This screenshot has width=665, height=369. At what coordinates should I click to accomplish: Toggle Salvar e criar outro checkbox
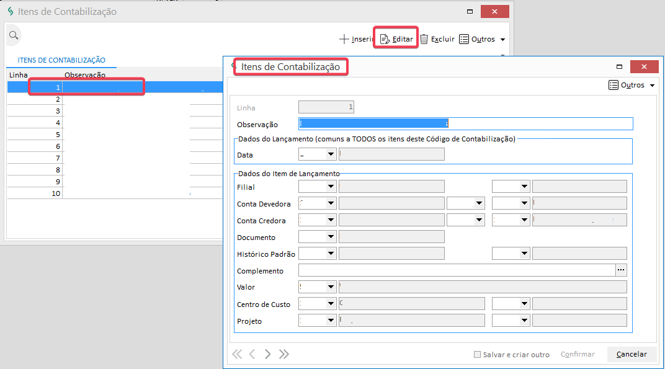(477, 355)
